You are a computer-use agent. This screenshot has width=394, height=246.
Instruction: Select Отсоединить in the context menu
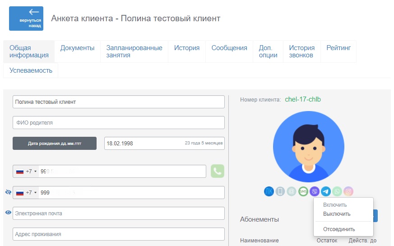[339, 229]
